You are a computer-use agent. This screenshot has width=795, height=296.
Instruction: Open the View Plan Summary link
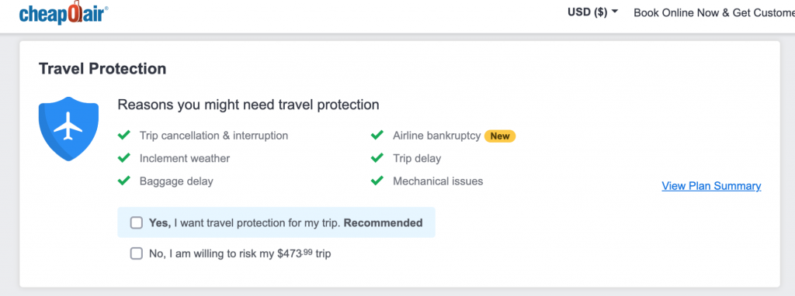[711, 186]
